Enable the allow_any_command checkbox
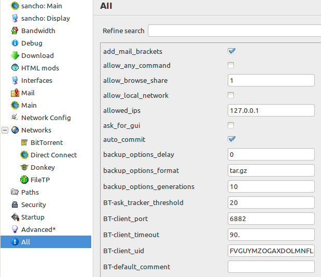This screenshot has width=321, height=277. (x=231, y=65)
